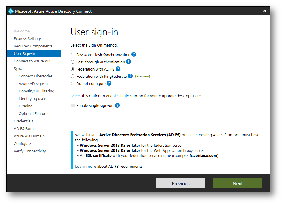Select Pass-through authentication radio button
The width and height of the screenshot is (283, 205).
click(x=73, y=62)
